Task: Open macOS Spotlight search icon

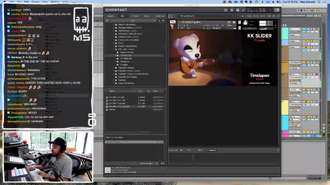Action: 319,2
